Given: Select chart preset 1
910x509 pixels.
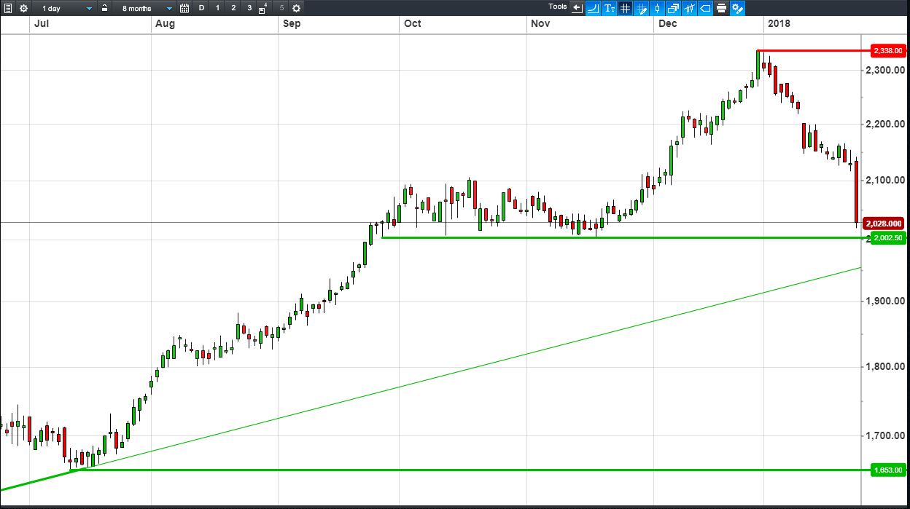Looking at the screenshot, I should click(217, 8).
